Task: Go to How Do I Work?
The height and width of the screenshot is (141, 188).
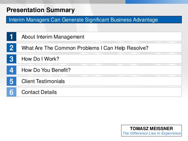Action: coord(40,59)
